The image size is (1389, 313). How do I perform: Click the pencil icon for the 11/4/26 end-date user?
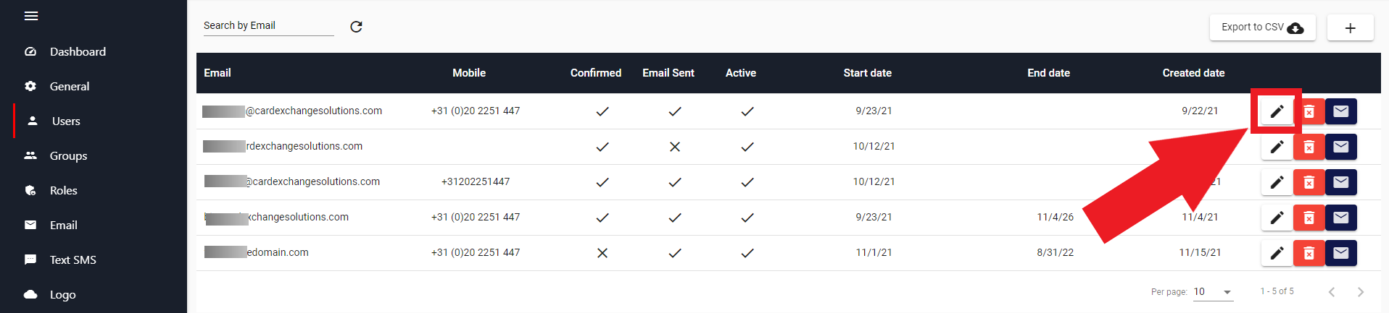coord(1277,218)
